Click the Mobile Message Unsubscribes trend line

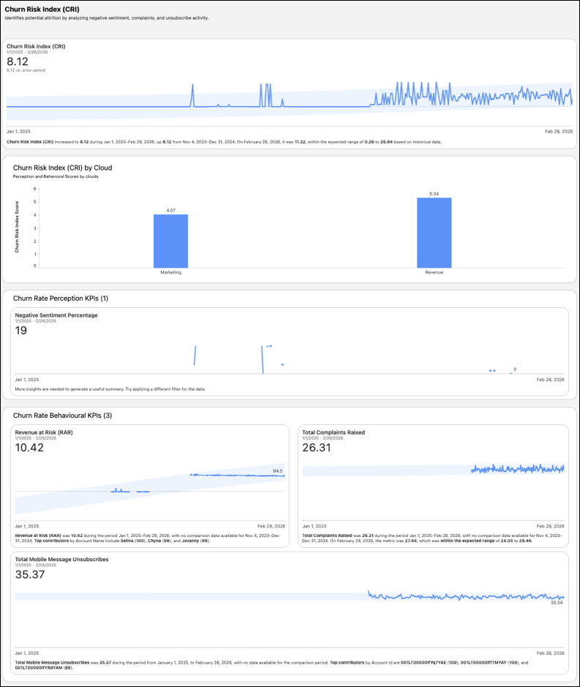466,596
